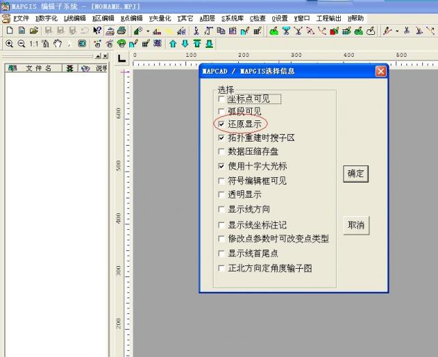Image resolution: width=438 pixels, height=357 pixels.
Task: Enable the 坐标点可见 checkbox
Action: tap(221, 99)
